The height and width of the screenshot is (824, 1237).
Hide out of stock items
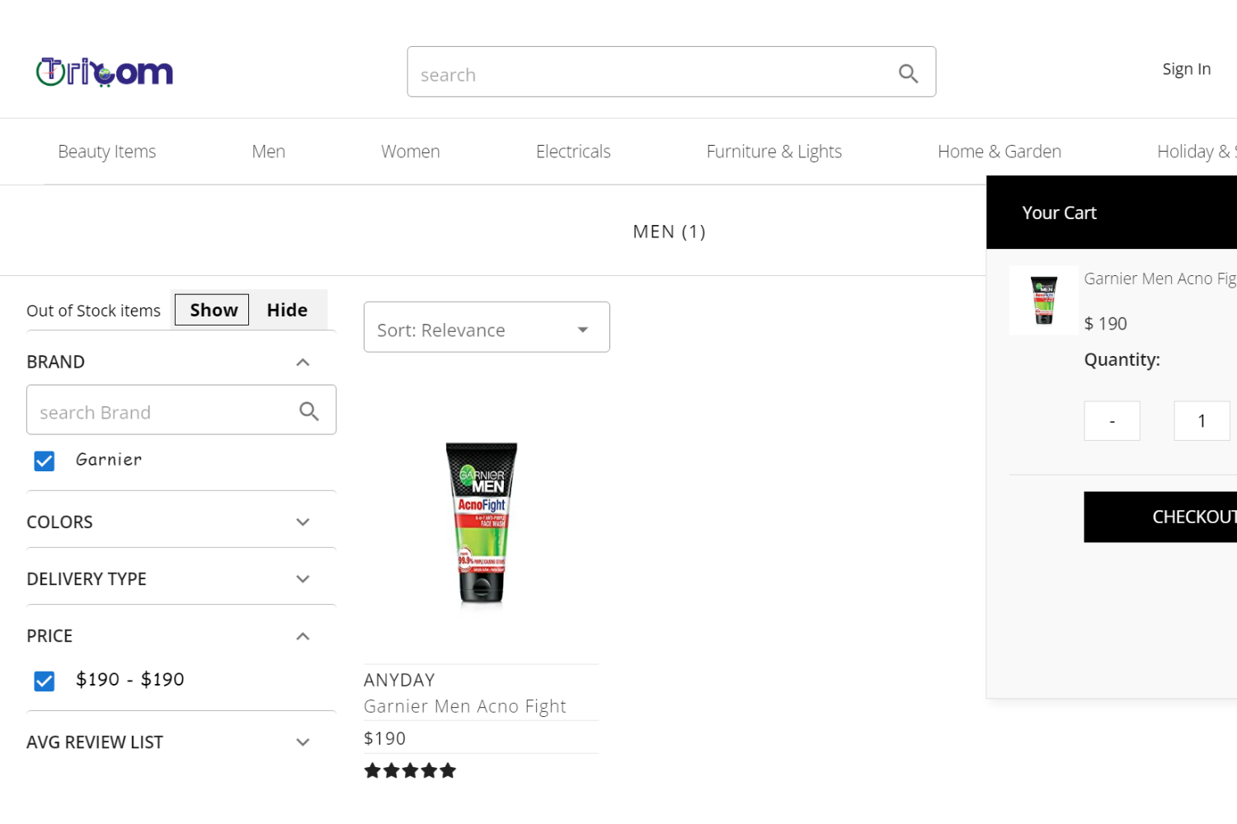287,310
